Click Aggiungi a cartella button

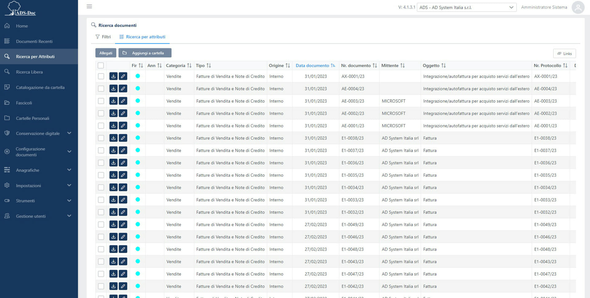(x=145, y=53)
